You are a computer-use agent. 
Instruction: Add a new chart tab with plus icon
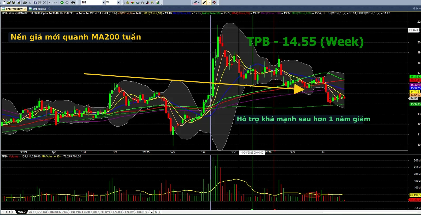50,9
